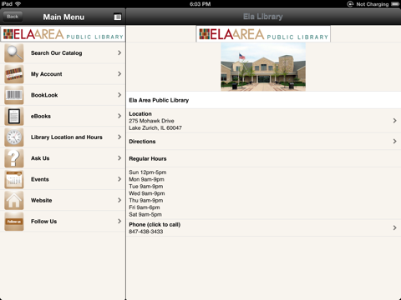The width and height of the screenshot is (401, 300).
Task: Expand the Ask Us chevron
Action: coord(119,158)
